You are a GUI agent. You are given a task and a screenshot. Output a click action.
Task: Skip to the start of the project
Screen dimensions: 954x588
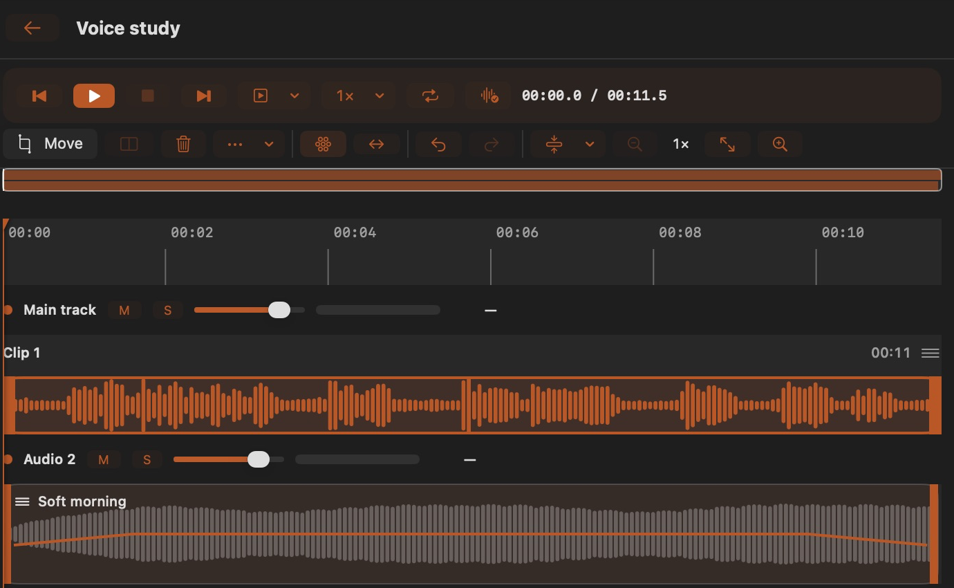pos(39,95)
